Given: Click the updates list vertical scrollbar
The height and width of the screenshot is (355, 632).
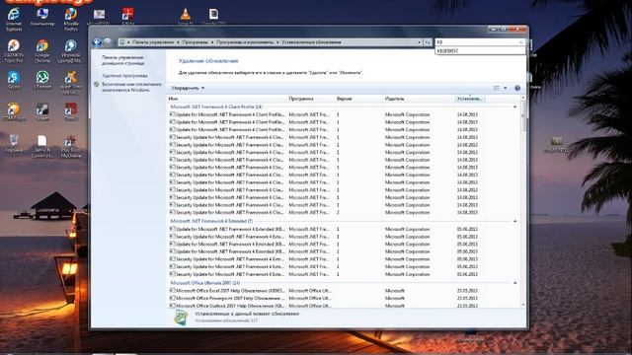Looking at the screenshot, I should point(523,116).
